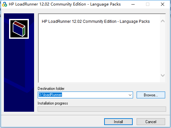This screenshot has height=128, width=171.
Task: Close the Language Packs installer window
Action: 163,4
